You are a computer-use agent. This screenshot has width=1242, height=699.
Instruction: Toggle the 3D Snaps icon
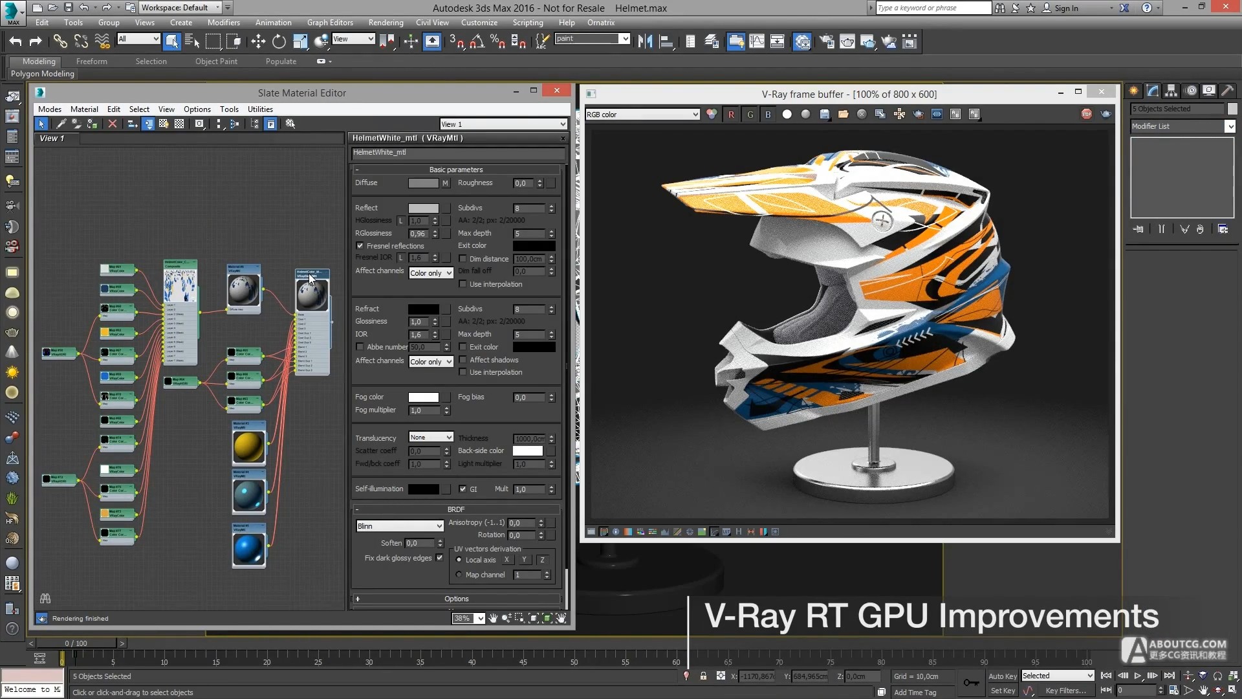click(x=456, y=41)
